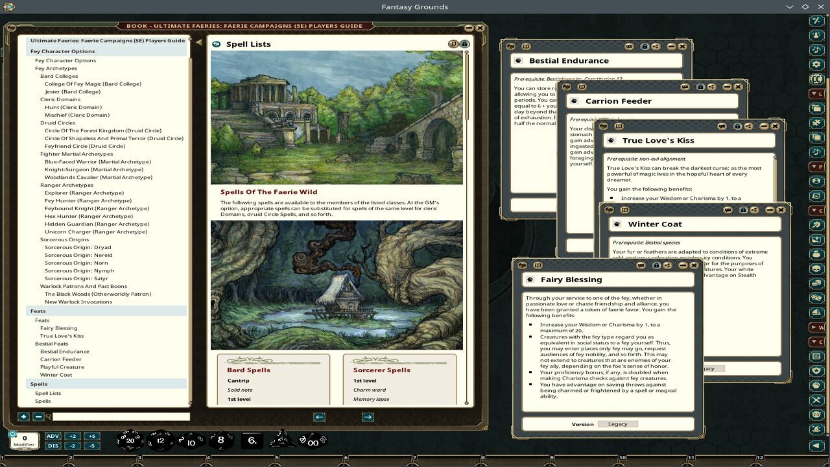
Task: Toggle the DIS disadvantage button
Action: click(x=53, y=446)
